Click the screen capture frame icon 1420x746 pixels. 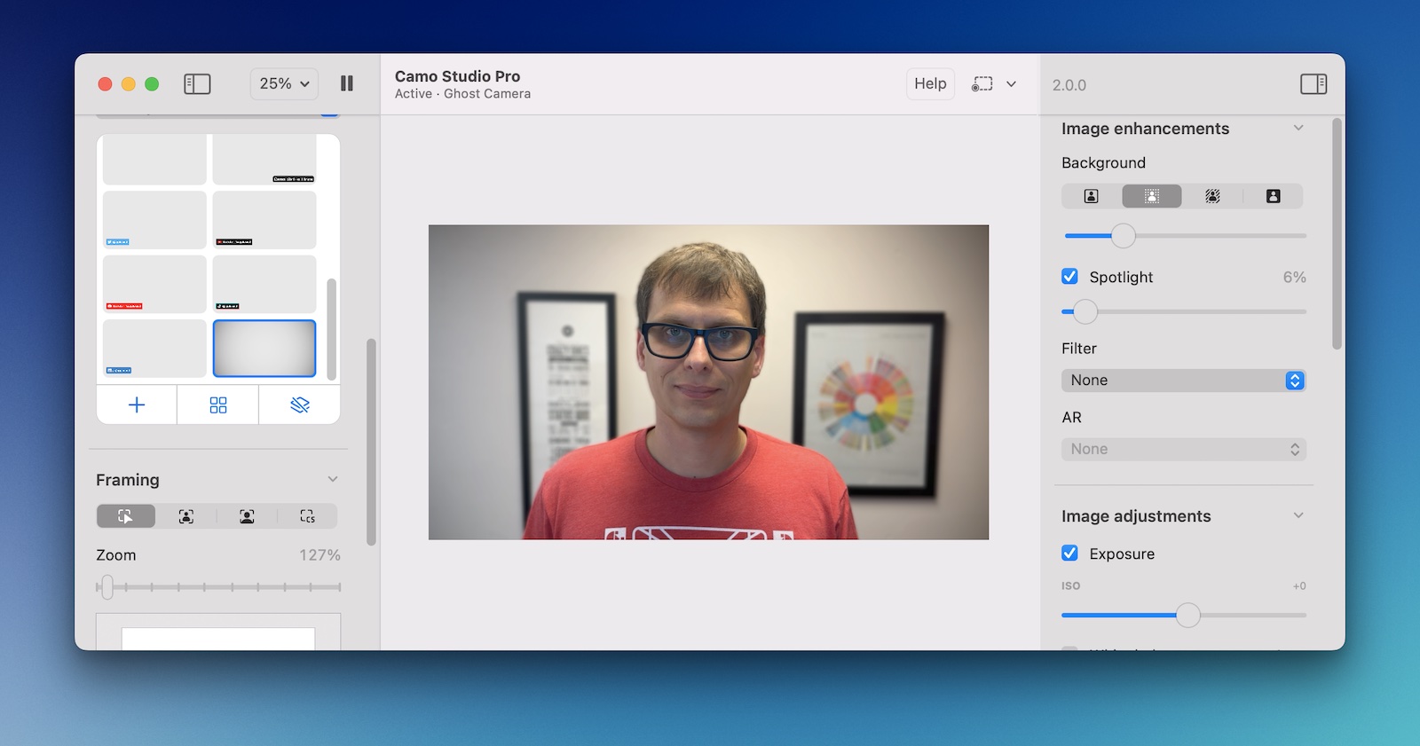[x=982, y=83]
